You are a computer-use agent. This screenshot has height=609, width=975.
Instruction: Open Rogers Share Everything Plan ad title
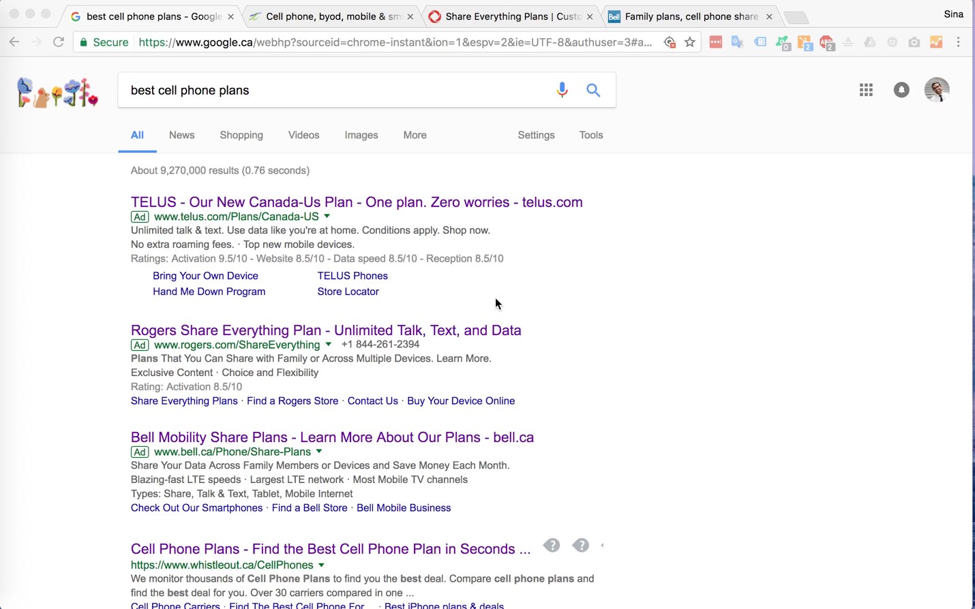326,330
